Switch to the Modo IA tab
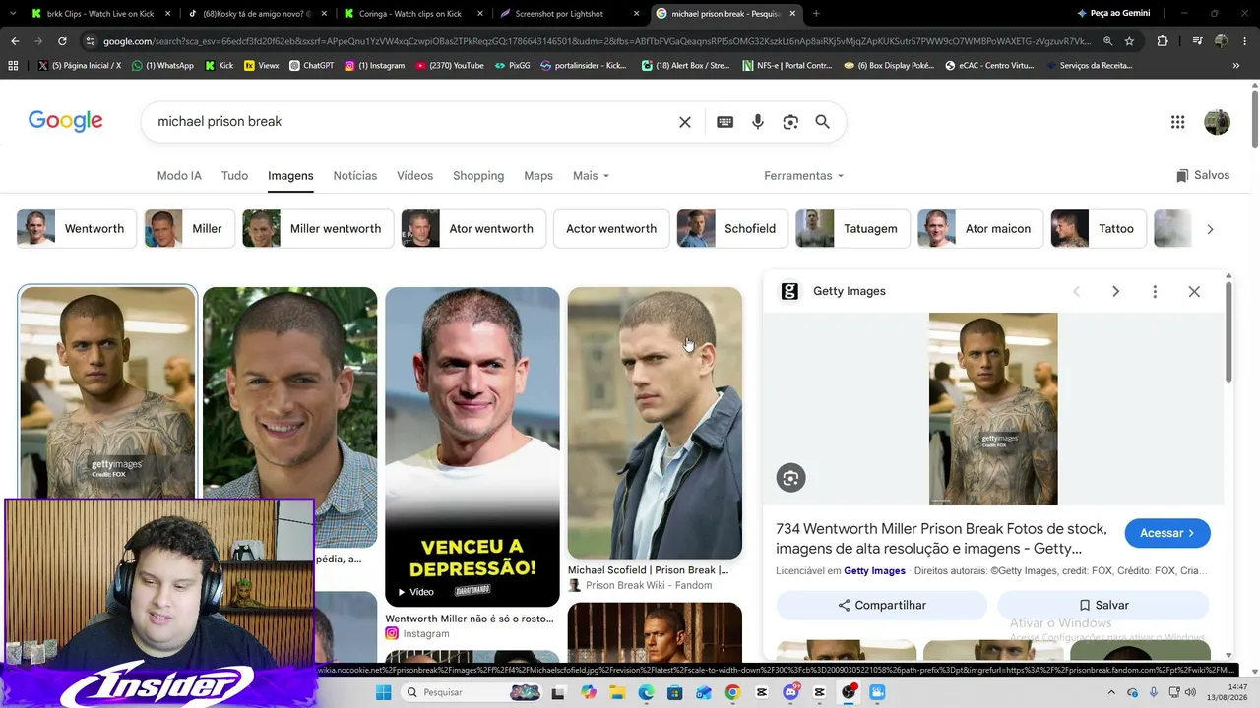 [x=179, y=175]
